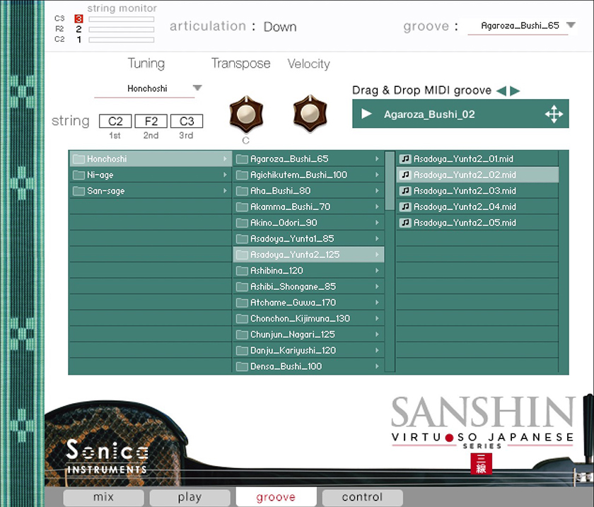The width and height of the screenshot is (594, 507).
Task: Go to previous MIDI groove arrow
Action: 501,91
